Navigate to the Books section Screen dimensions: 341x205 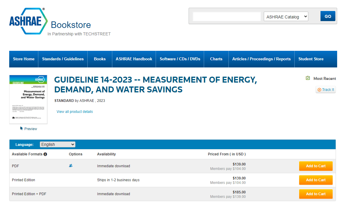coord(100,59)
